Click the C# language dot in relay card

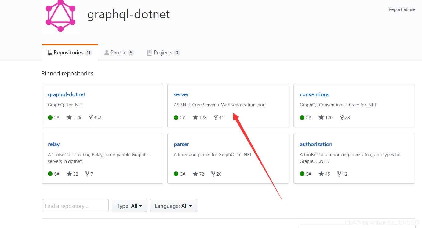(x=50, y=174)
